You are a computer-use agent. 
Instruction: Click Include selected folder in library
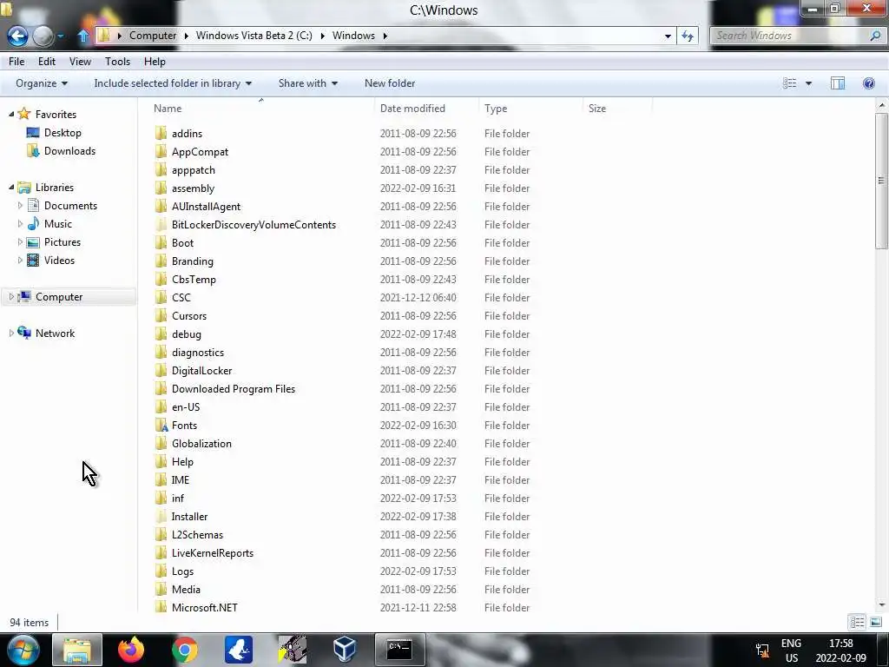click(173, 83)
